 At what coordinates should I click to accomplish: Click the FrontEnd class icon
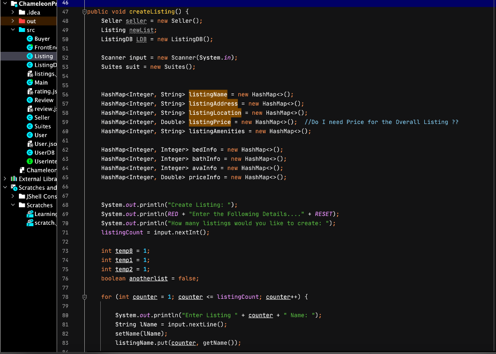pyautogui.click(x=31, y=47)
